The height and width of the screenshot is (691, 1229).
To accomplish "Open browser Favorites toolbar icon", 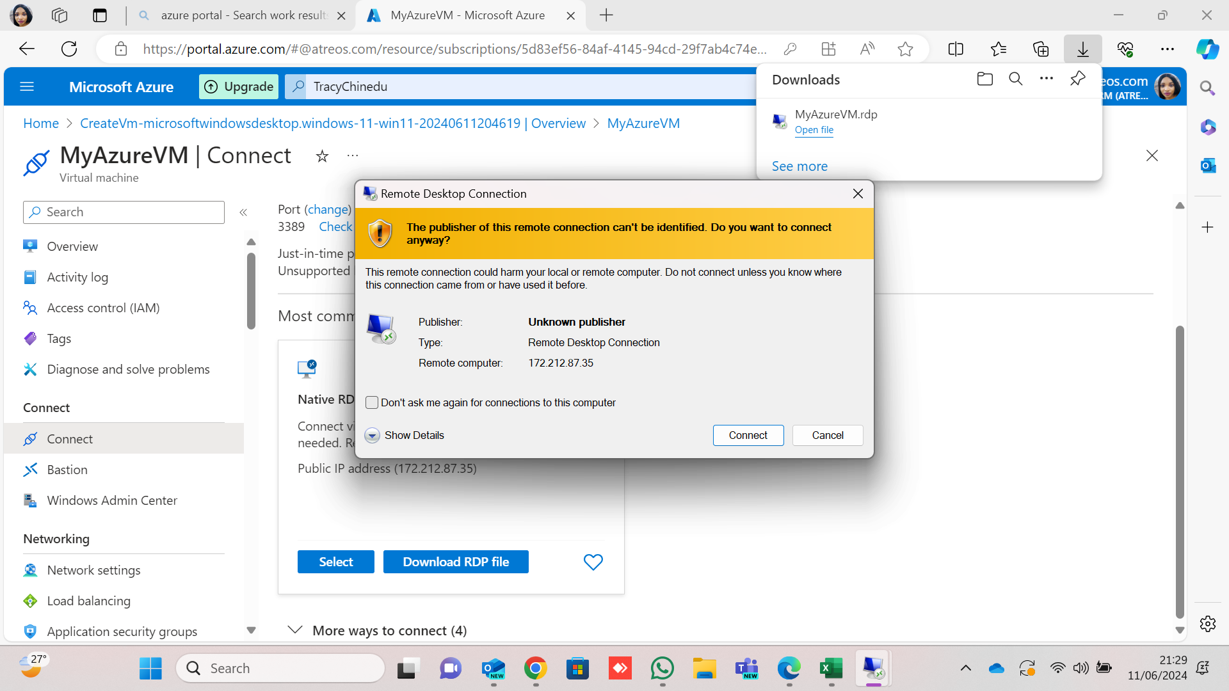I will 998,49.
